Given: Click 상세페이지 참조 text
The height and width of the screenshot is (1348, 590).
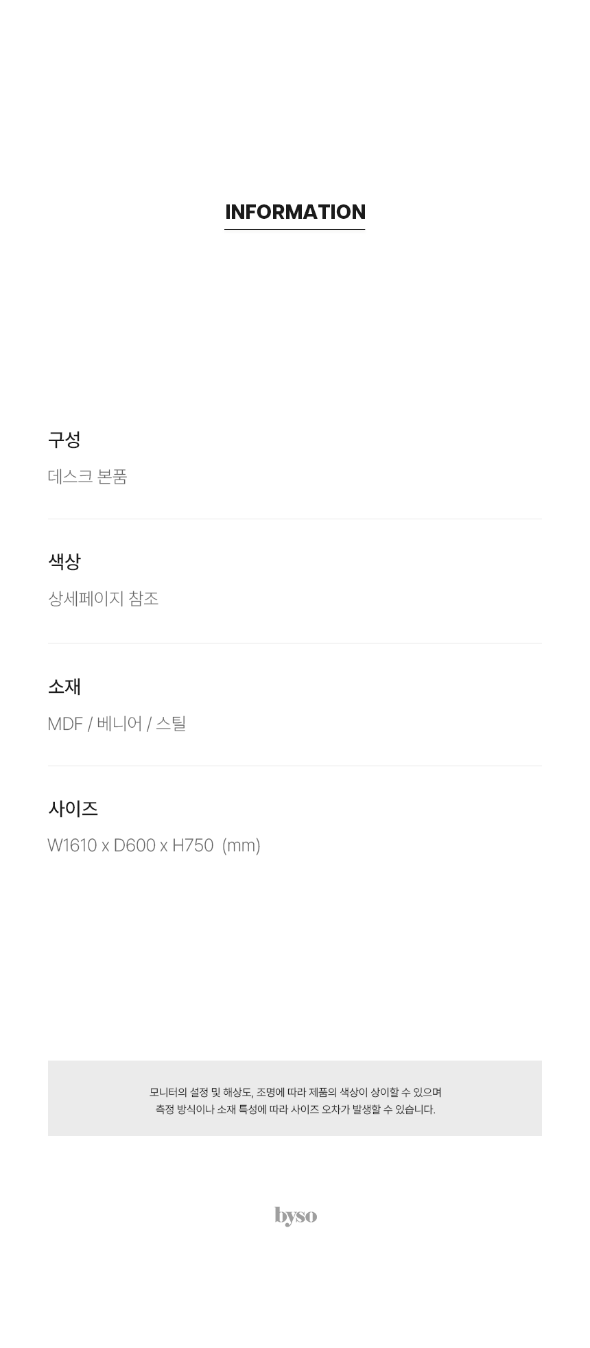Looking at the screenshot, I should (103, 599).
